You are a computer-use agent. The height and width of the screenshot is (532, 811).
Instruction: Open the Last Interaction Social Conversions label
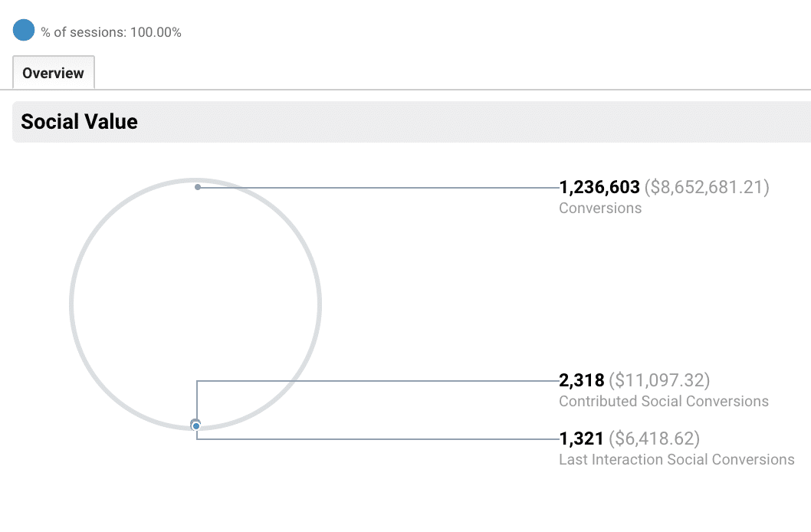[x=677, y=459]
